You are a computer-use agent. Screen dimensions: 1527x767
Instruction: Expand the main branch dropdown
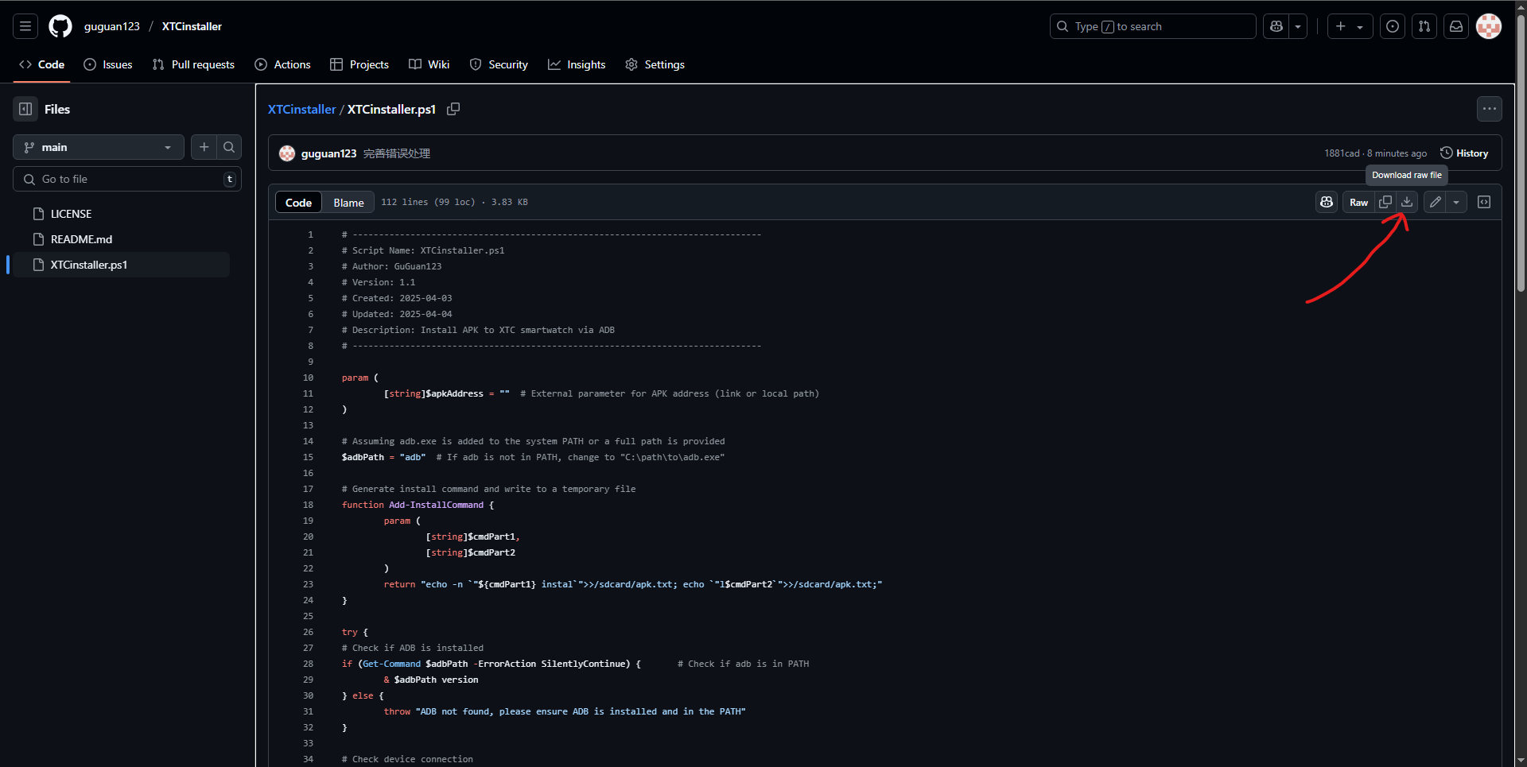pos(99,147)
